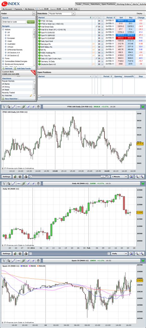
Task: Edit My Watchlist using the pencil icon
Action: (x=31, y=96)
